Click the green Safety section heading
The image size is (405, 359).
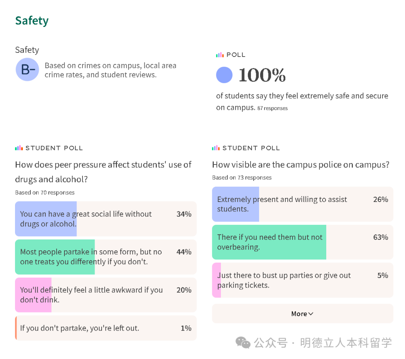tap(32, 21)
